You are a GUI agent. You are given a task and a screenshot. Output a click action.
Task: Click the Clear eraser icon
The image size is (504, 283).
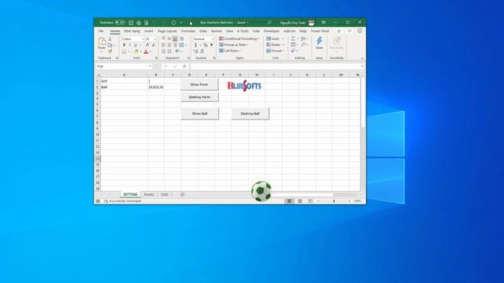click(293, 51)
